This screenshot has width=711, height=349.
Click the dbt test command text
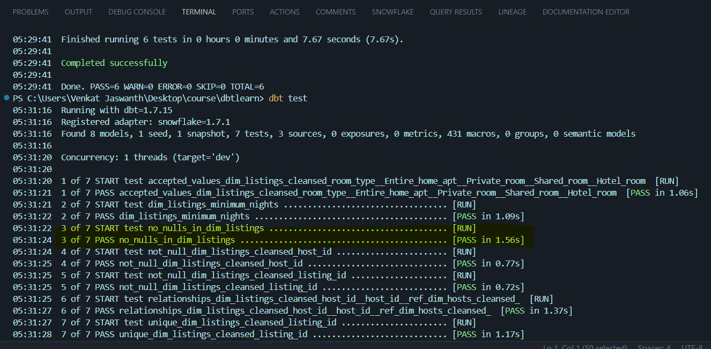tap(288, 98)
